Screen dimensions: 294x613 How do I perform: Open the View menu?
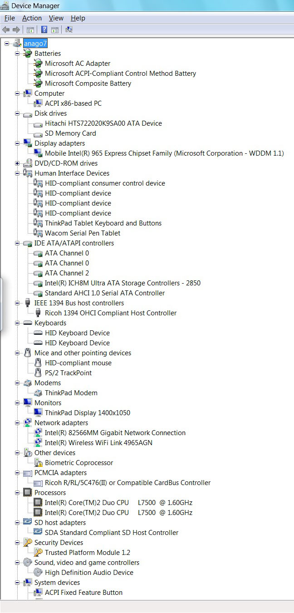[56, 18]
